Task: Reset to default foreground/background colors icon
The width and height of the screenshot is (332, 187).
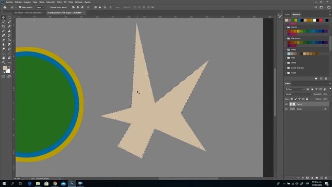Action: [4, 72]
